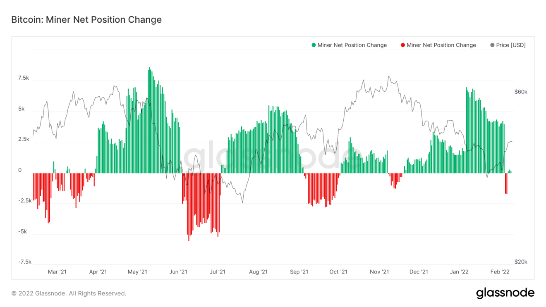Click the chart title Bitcoin: Miner Net Position Change
The width and height of the screenshot is (546, 307).
pos(86,19)
